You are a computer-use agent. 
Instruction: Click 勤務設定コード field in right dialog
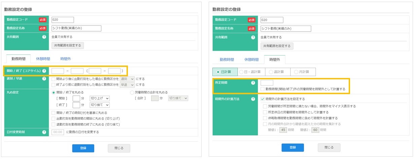272,20
